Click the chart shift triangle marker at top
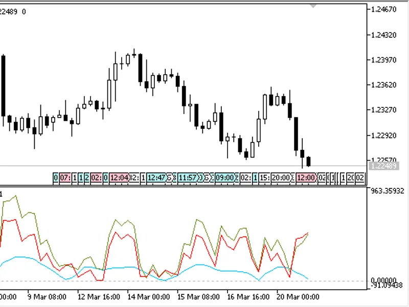Viewport: 409px width, 307px height. pos(313,6)
